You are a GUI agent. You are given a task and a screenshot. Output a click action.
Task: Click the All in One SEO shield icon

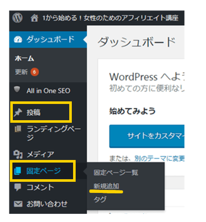click(x=17, y=89)
